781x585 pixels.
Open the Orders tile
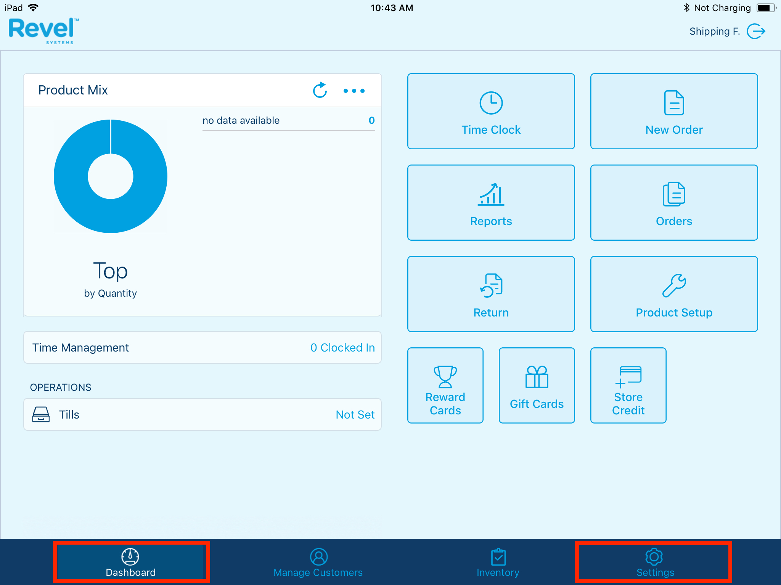pos(674,203)
